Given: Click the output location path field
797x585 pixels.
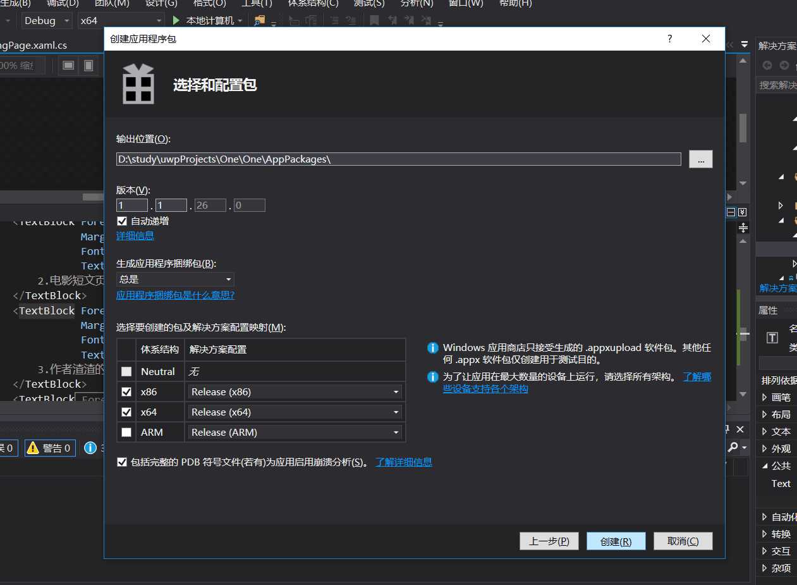Looking at the screenshot, I should [399, 159].
